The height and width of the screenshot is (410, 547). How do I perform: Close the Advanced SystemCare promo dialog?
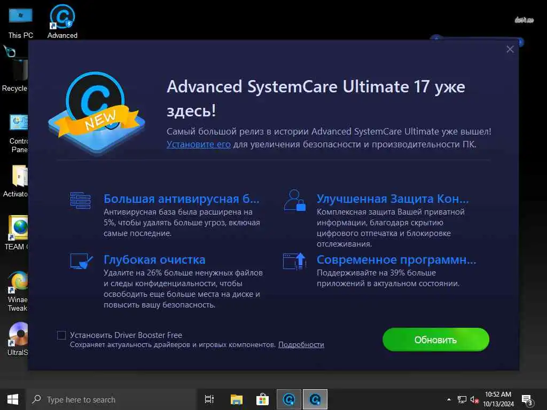510,49
